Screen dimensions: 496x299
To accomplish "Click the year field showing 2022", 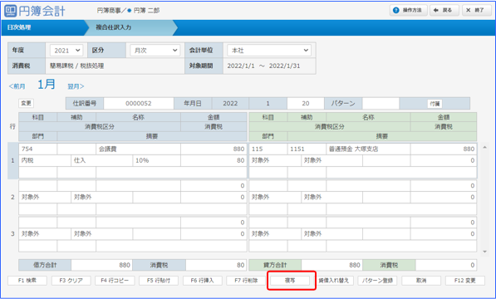I will coord(230,103).
